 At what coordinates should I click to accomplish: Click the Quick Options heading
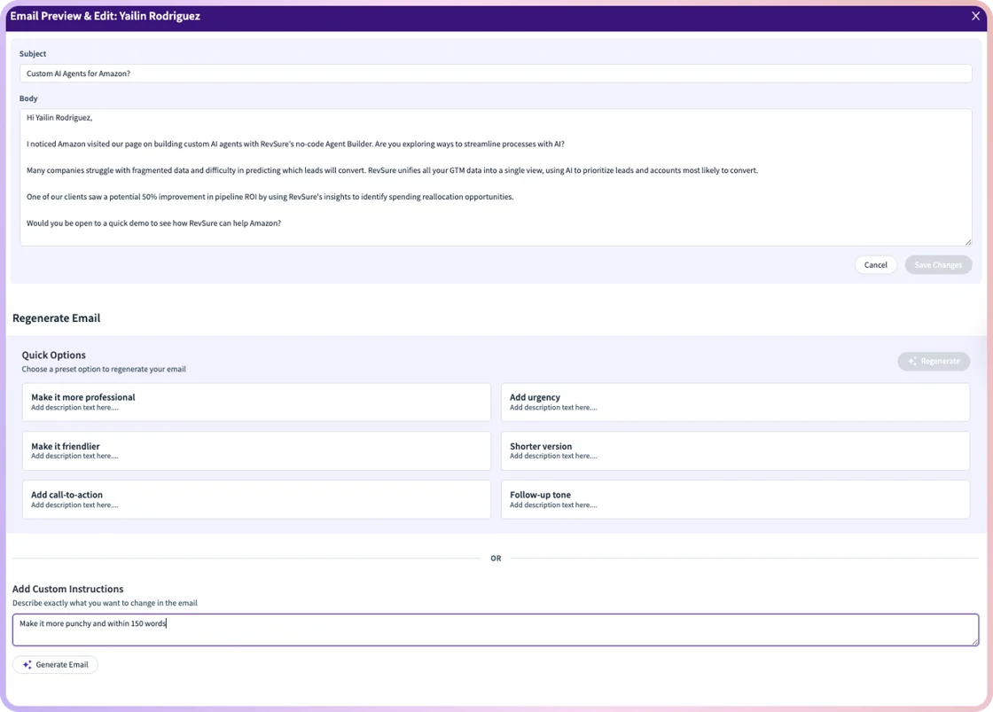click(54, 356)
